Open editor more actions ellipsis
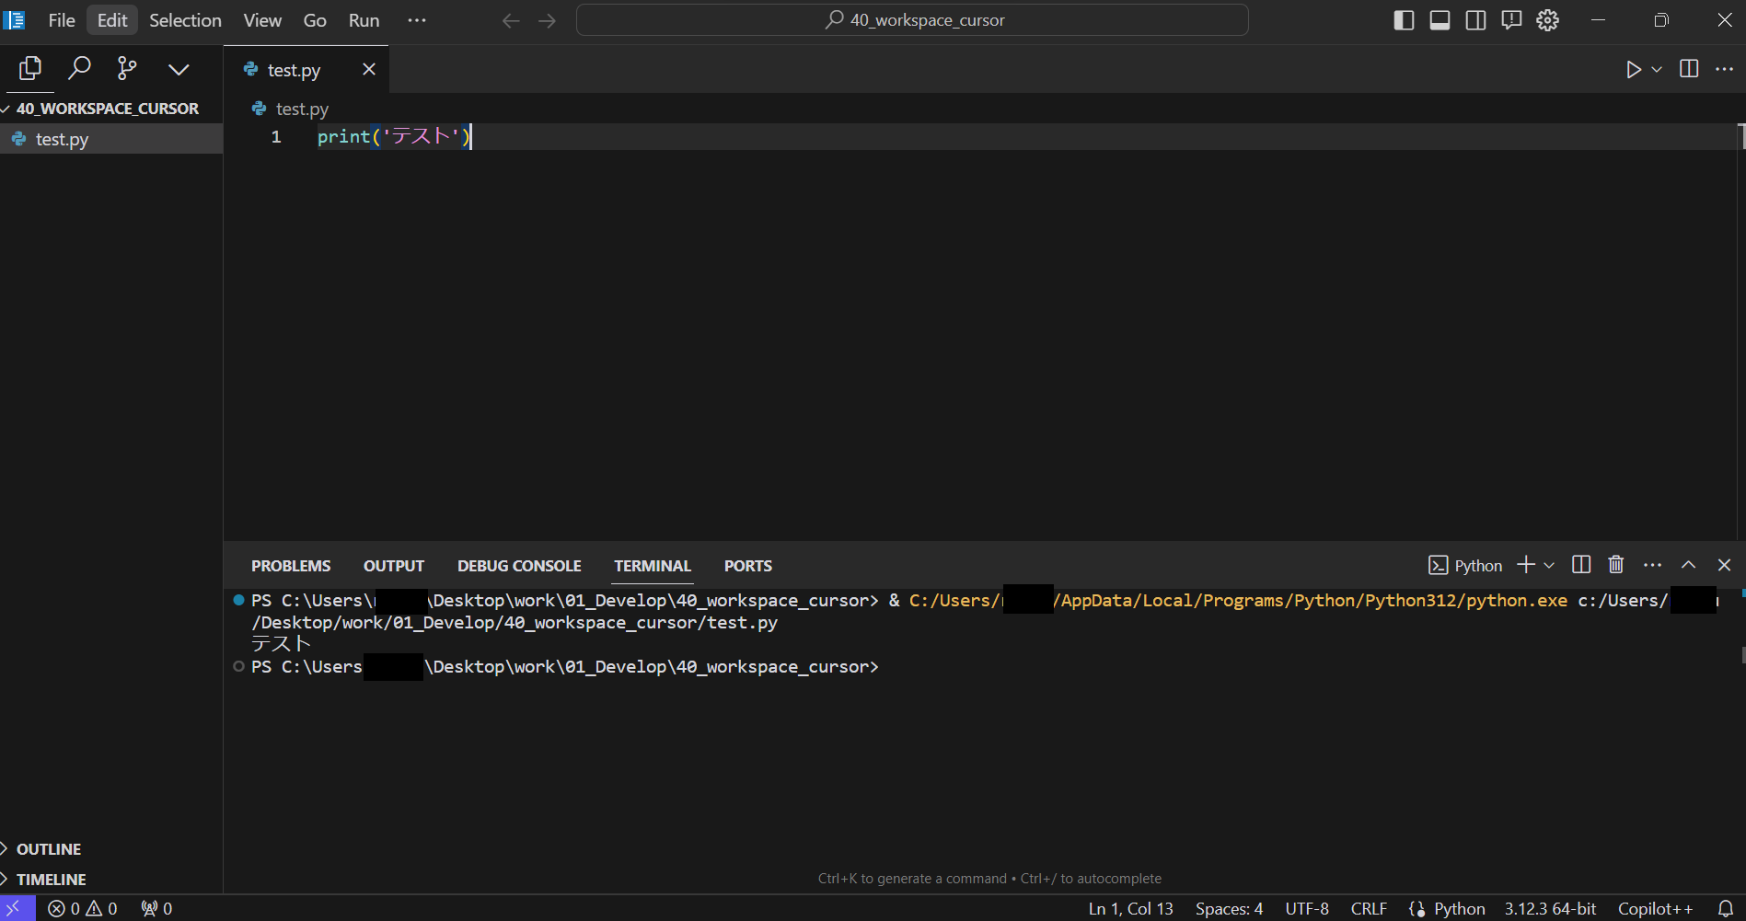Viewport: 1746px width, 921px height. point(1724,69)
